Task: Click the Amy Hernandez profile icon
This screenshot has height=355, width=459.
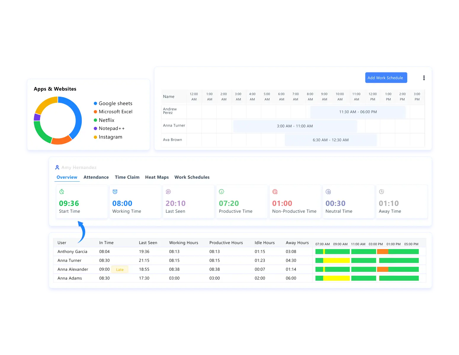Action: [x=57, y=167]
